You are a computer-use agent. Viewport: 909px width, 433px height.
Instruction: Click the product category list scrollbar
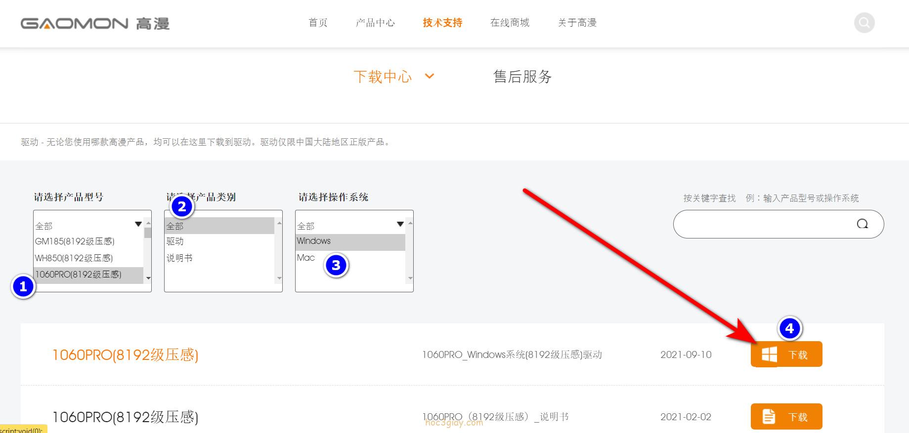[x=279, y=251]
